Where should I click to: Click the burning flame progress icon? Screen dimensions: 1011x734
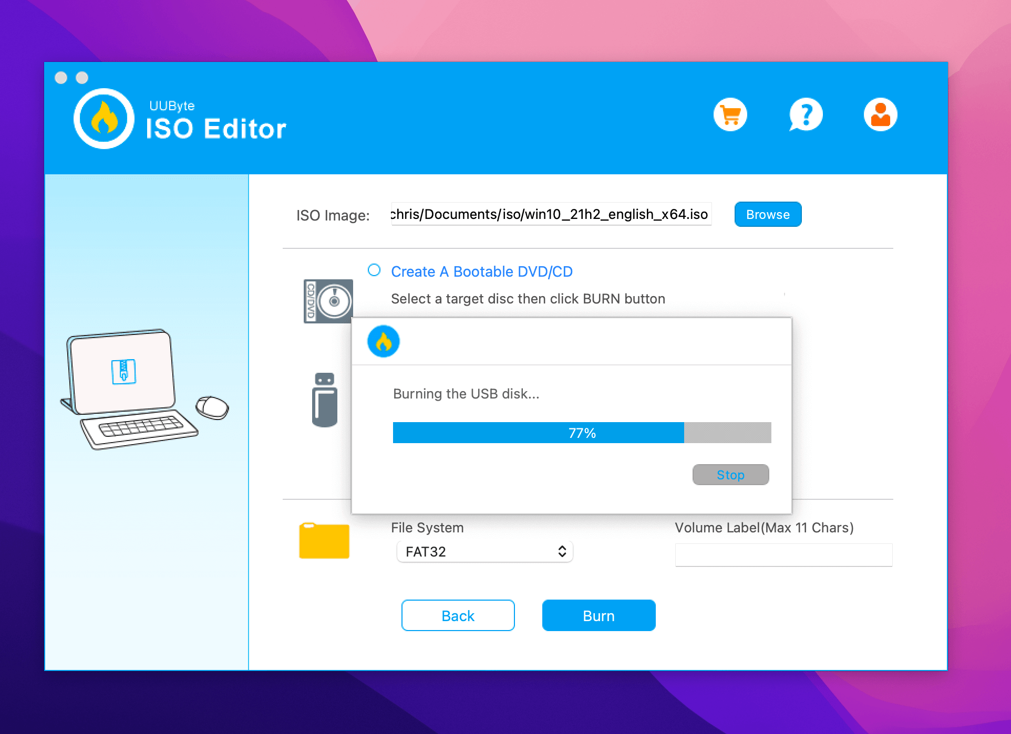coord(383,340)
